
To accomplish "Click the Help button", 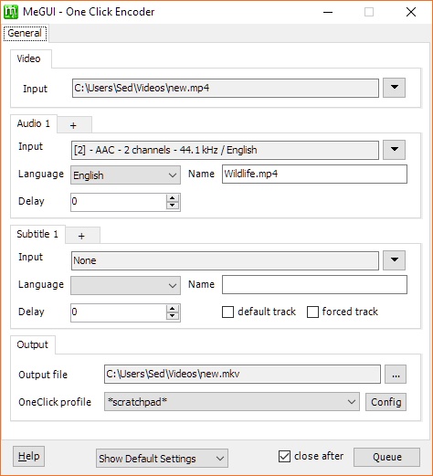I will click(28, 456).
